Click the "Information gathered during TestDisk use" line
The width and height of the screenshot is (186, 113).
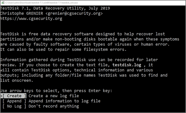click(53, 60)
